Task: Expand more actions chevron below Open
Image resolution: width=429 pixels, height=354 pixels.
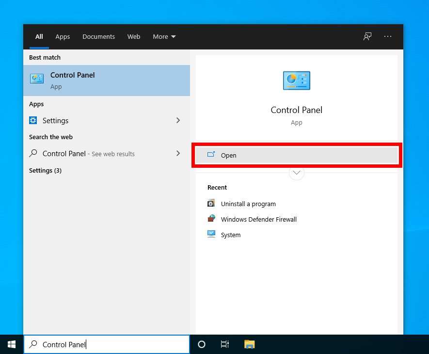Action: (297, 173)
